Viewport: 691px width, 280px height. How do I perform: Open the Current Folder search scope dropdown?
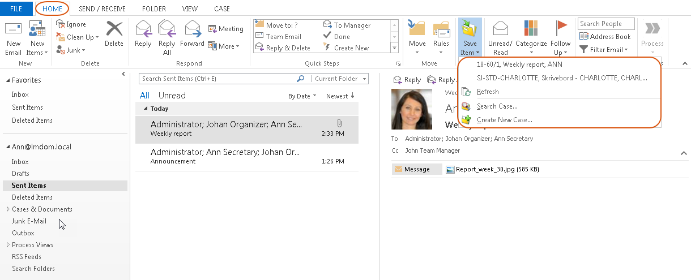pyautogui.click(x=341, y=79)
